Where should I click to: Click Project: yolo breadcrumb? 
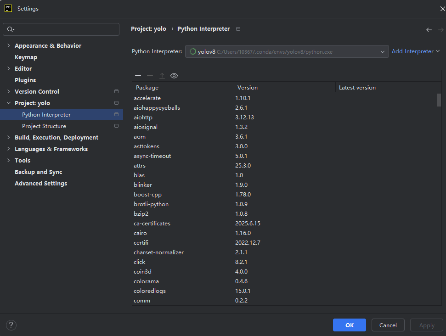(x=148, y=29)
